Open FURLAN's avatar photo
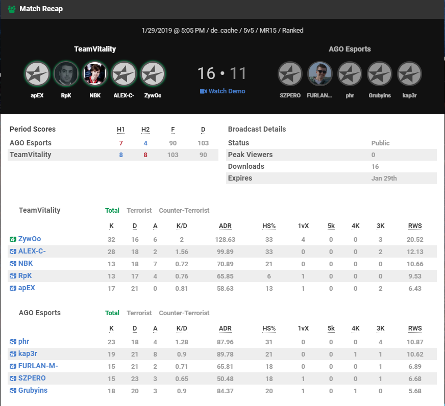 [x=320, y=74]
